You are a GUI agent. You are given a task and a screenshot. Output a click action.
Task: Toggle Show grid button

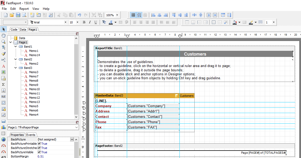click(x=133, y=15)
